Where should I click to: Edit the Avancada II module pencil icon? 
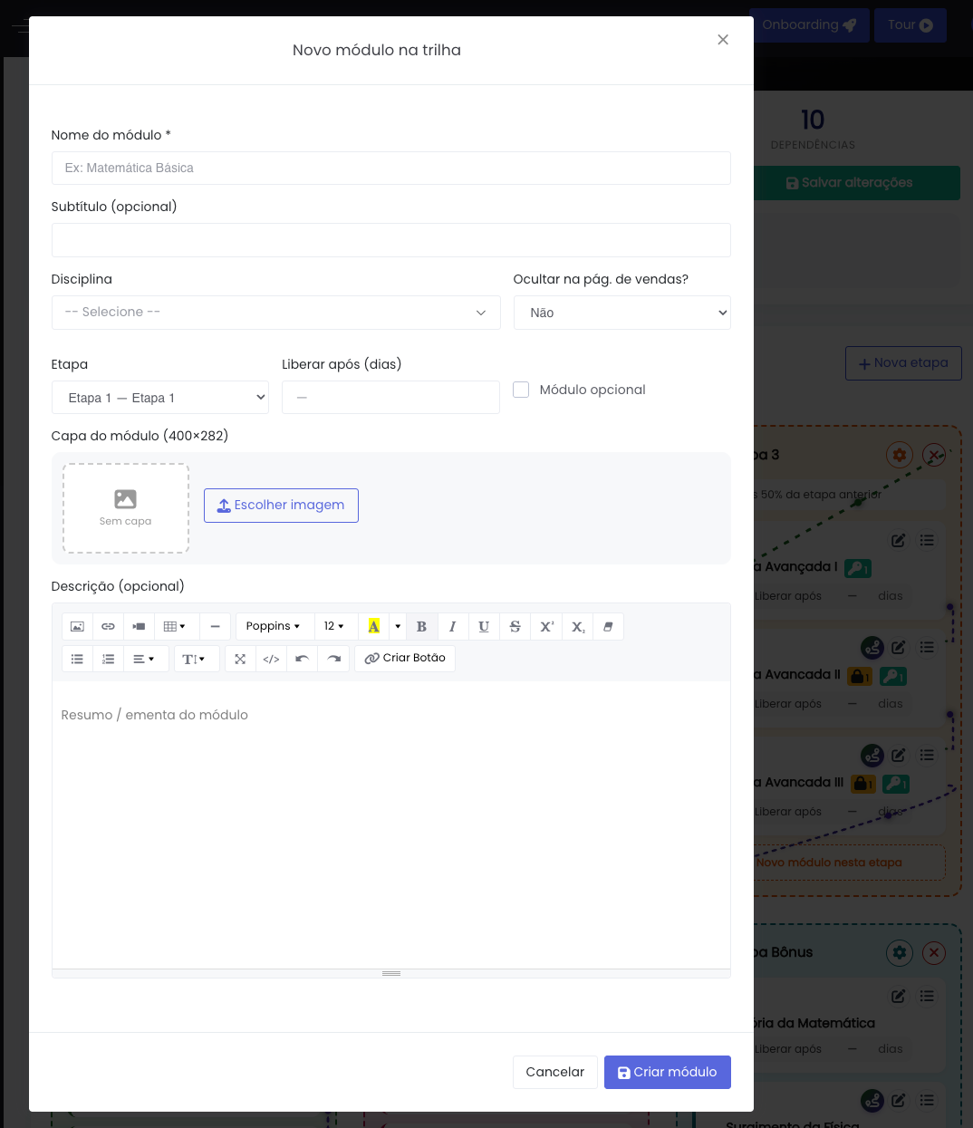coord(898,648)
